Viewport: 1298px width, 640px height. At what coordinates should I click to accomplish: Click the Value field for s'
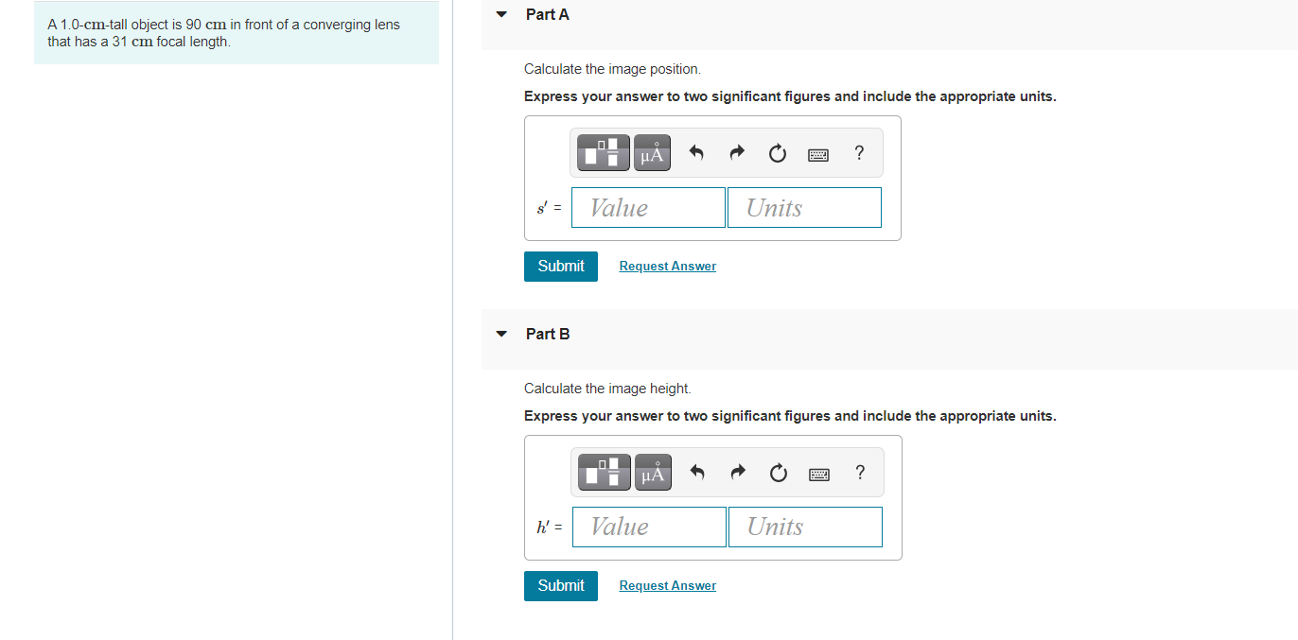point(648,207)
